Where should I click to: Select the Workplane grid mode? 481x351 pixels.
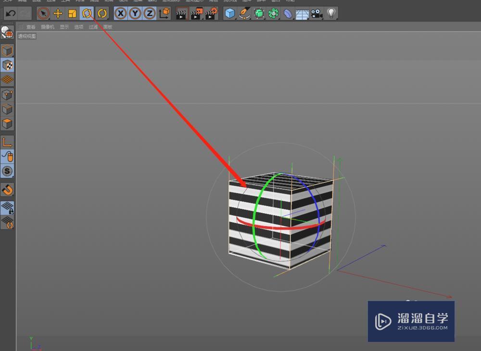[7, 79]
